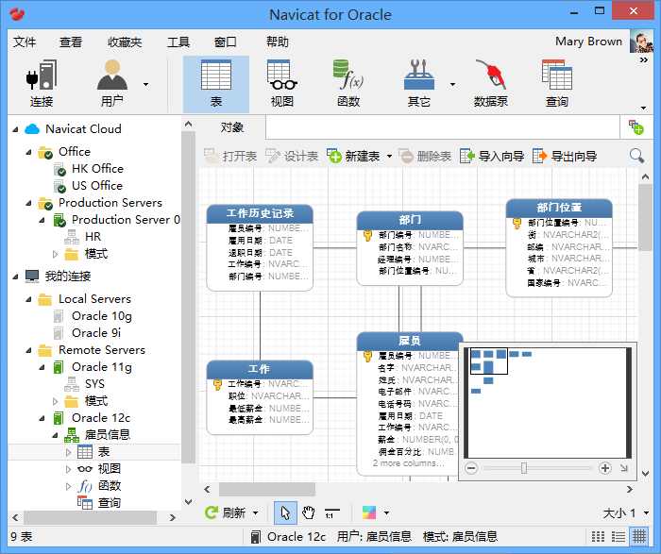Click Mary Brown's avatar picture

[641, 42]
